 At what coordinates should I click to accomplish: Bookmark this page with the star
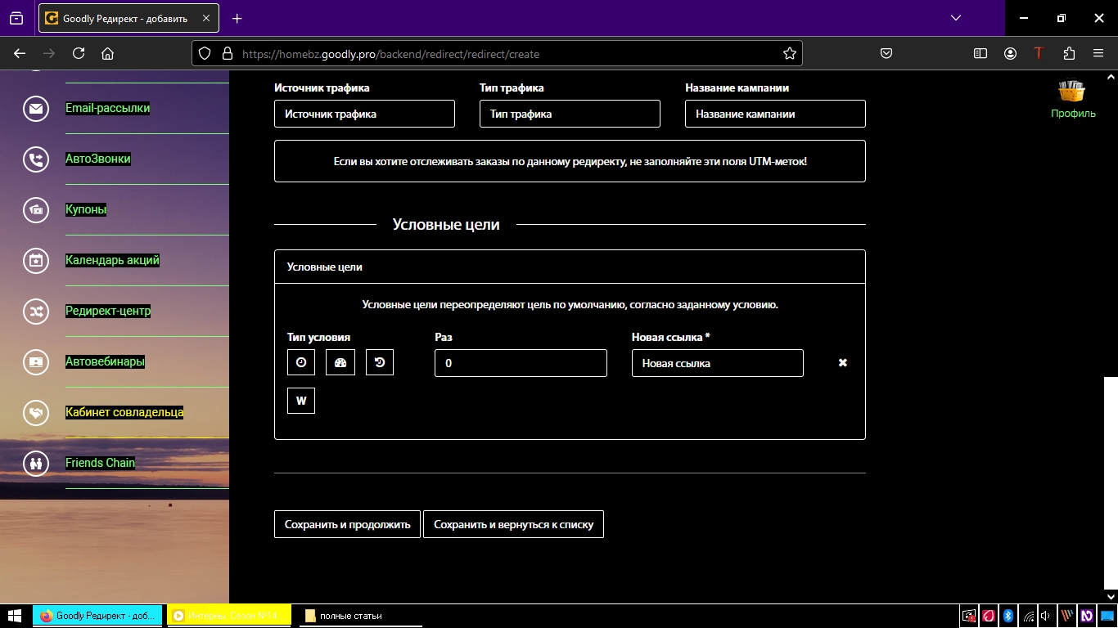point(789,53)
